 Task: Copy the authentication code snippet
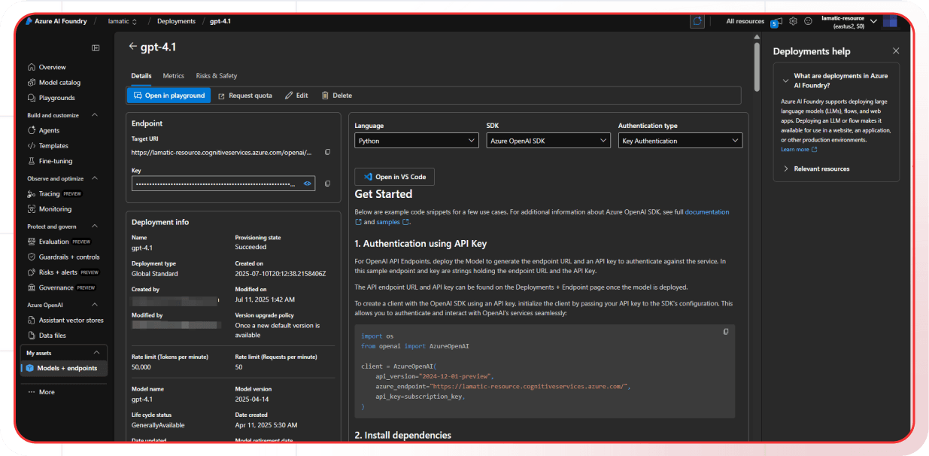(x=725, y=331)
